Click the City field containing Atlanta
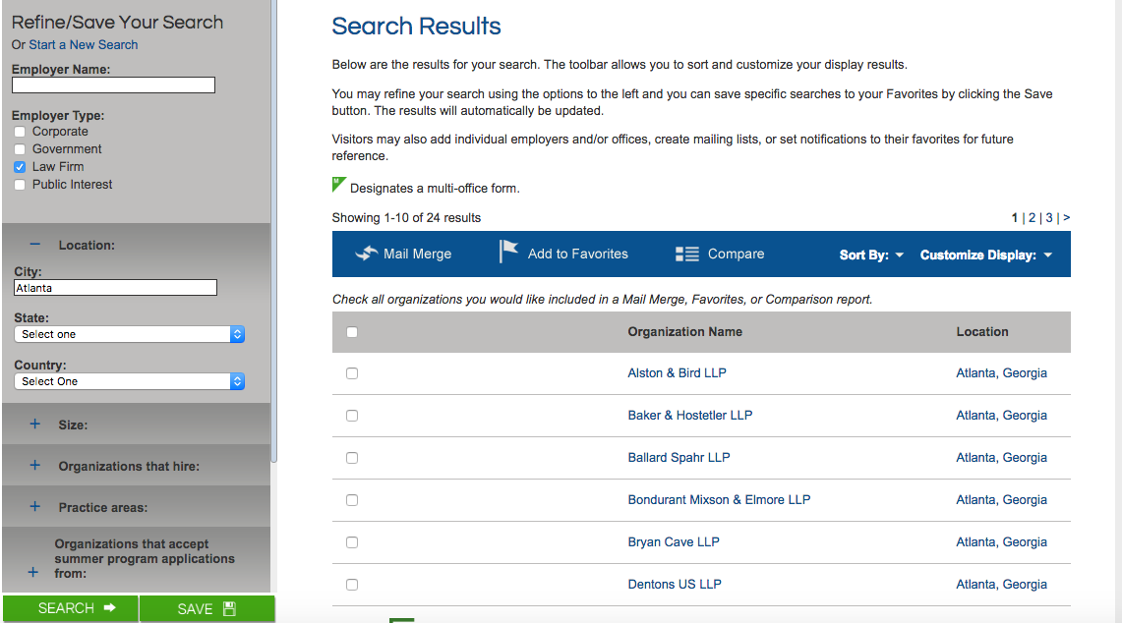 point(115,288)
